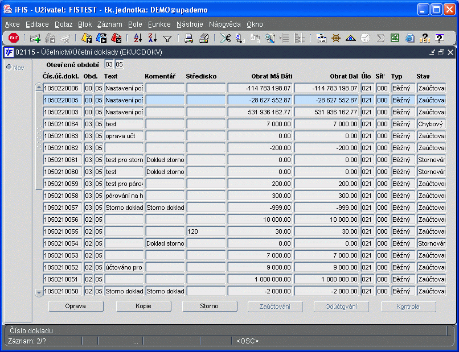Select document number 1050210064
This screenshot has height=352, width=459.
(x=62, y=124)
